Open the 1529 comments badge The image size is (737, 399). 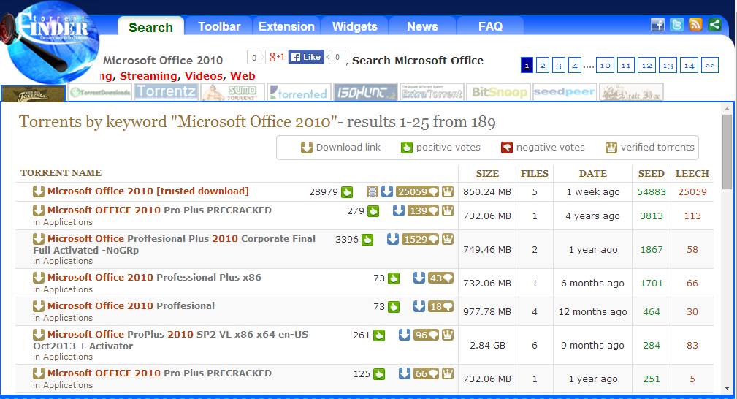point(420,239)
